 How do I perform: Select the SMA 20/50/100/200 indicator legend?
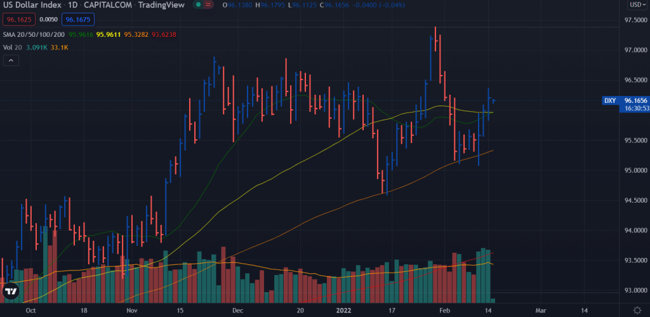tap(34, 34)
